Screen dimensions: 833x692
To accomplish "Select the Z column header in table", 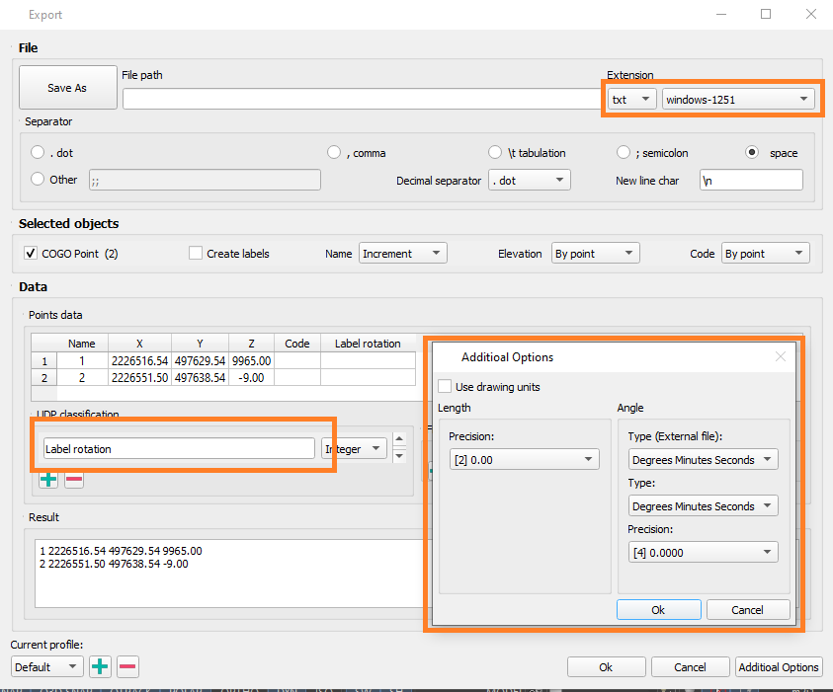I will coord(251,344).
